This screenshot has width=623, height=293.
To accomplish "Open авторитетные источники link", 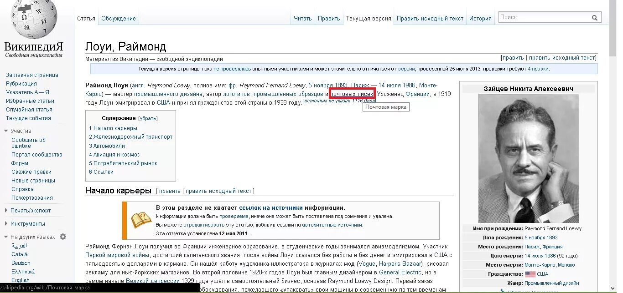I will tap(332, 225).
